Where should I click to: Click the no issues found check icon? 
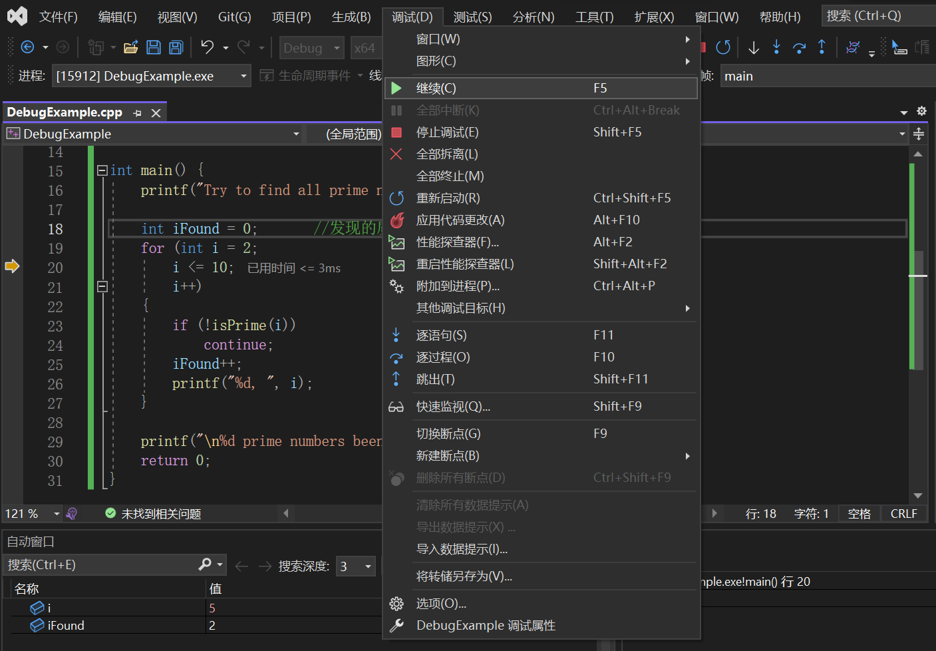point(110,513)
